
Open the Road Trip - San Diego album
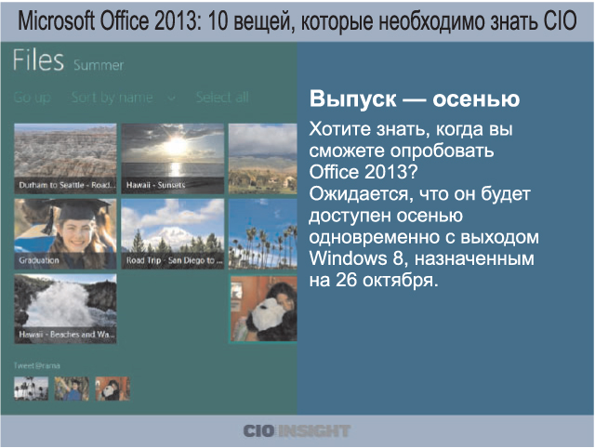[173, 234]
